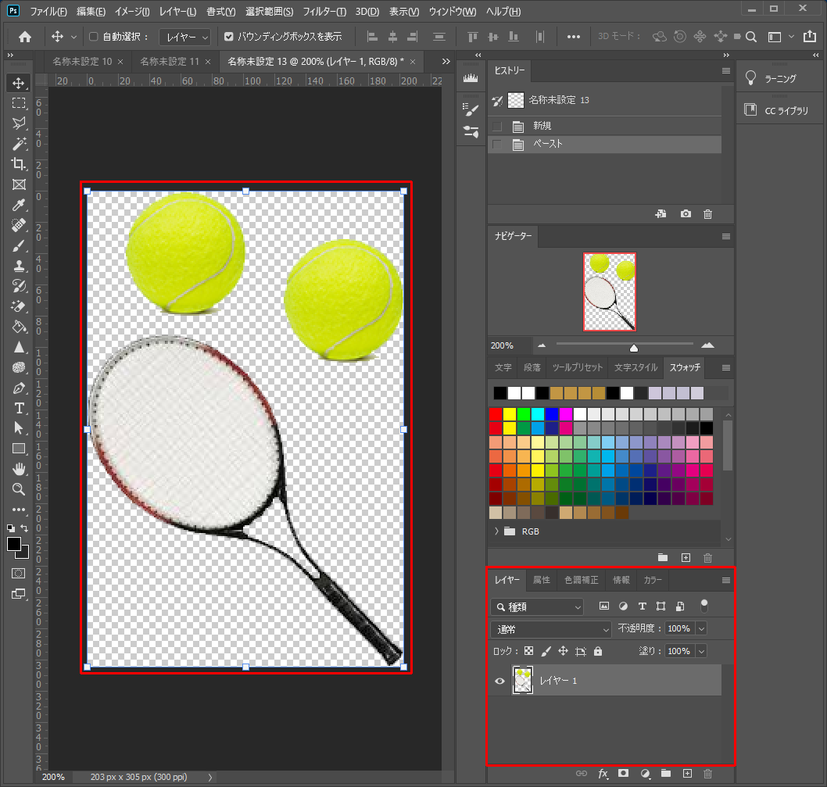Viewport: 827px width, 787px height.
Task: Switch to the 属性 panel tab
Action: [541, 580]
